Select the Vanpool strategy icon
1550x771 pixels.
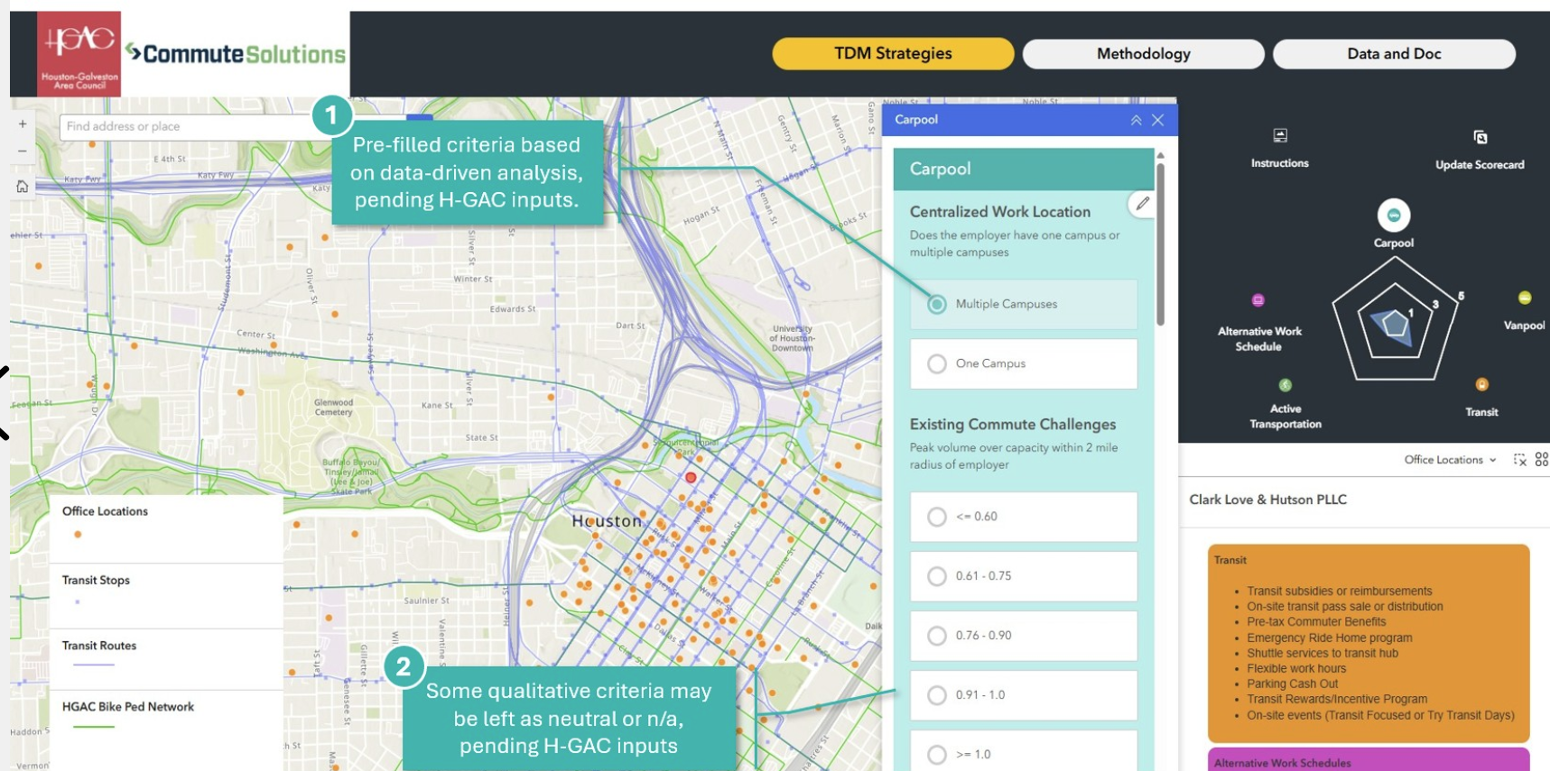1524,298
